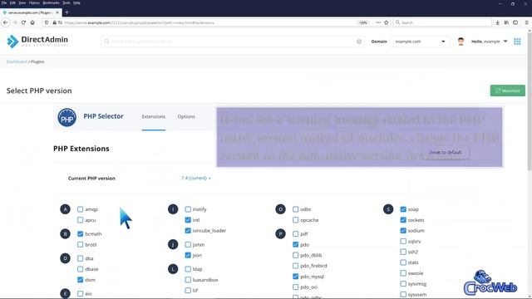Uncheck the dom extension
532x299 pixels.
[x=80, y=280]
